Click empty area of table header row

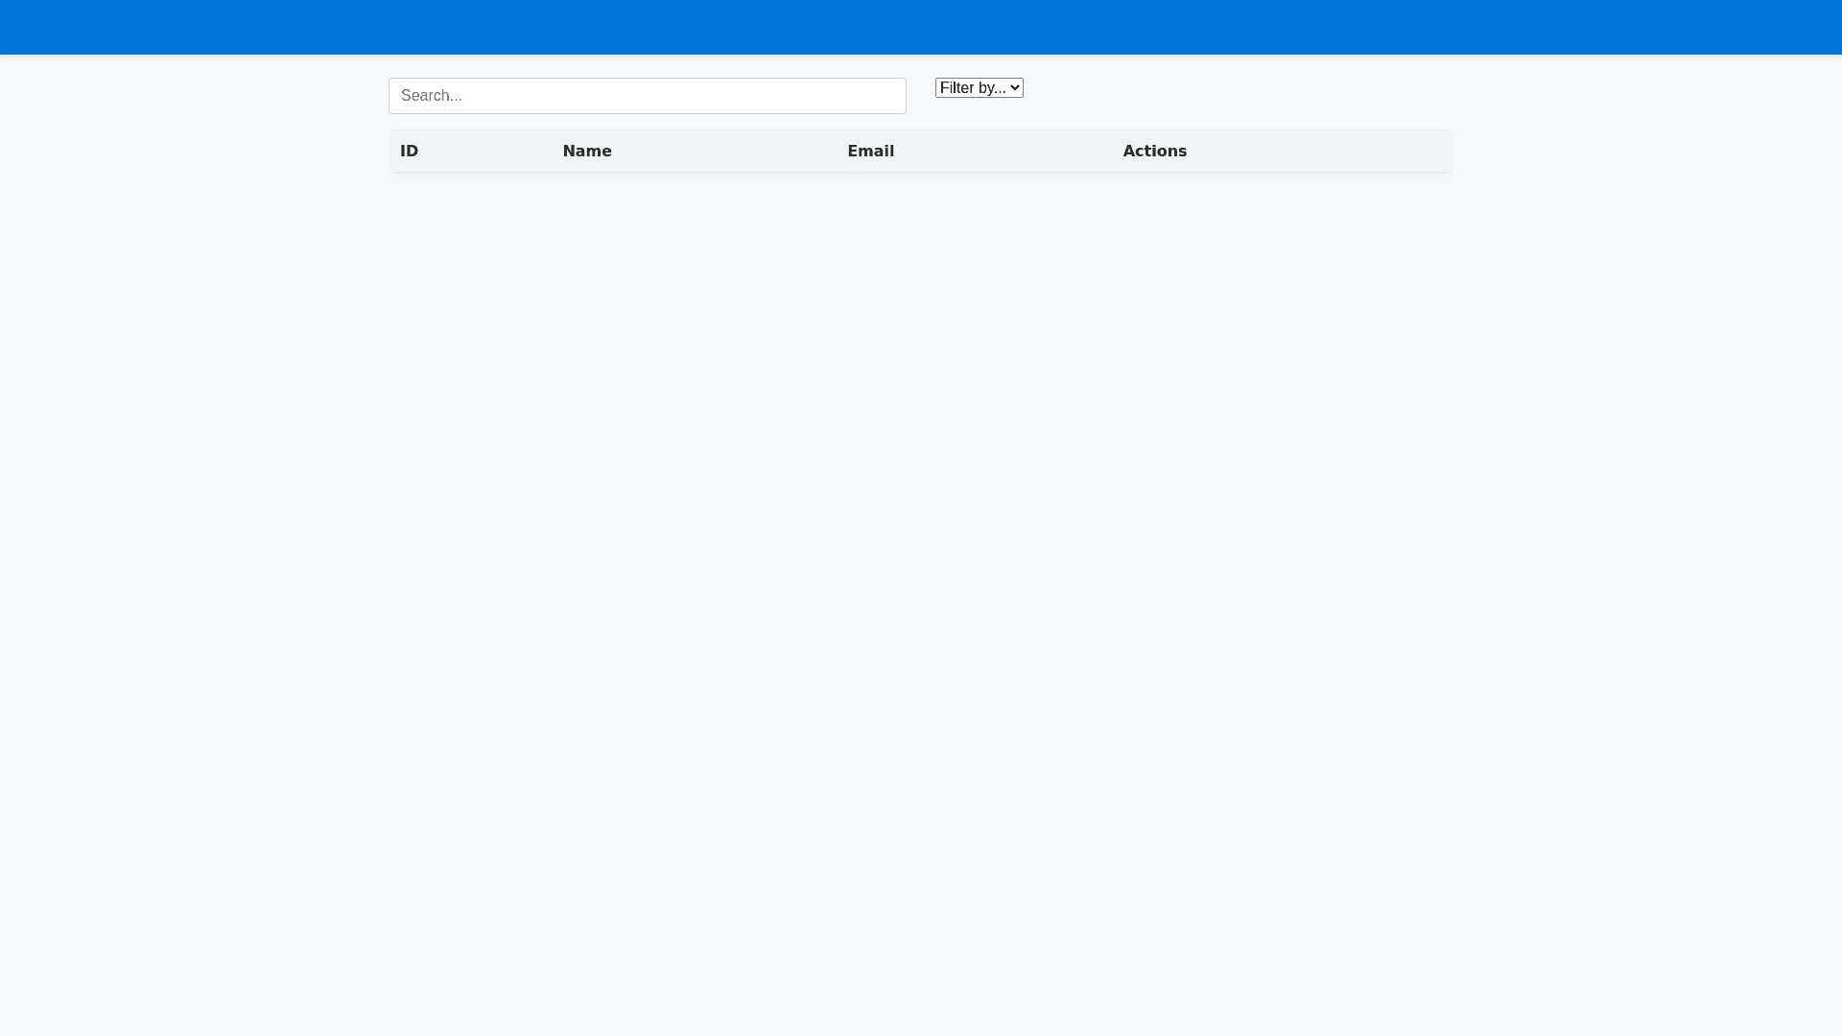(1343, 152)
